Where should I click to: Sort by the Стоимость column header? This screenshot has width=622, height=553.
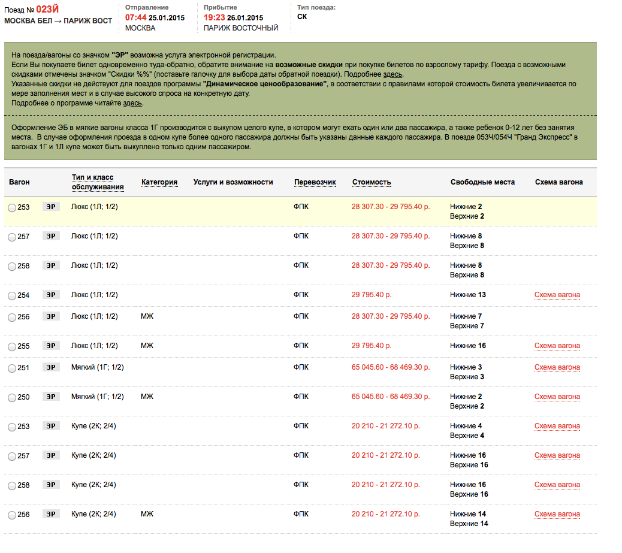pos(372,182)
